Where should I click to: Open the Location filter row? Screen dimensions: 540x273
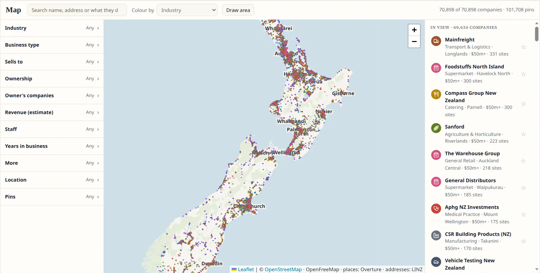coord(52,180)
